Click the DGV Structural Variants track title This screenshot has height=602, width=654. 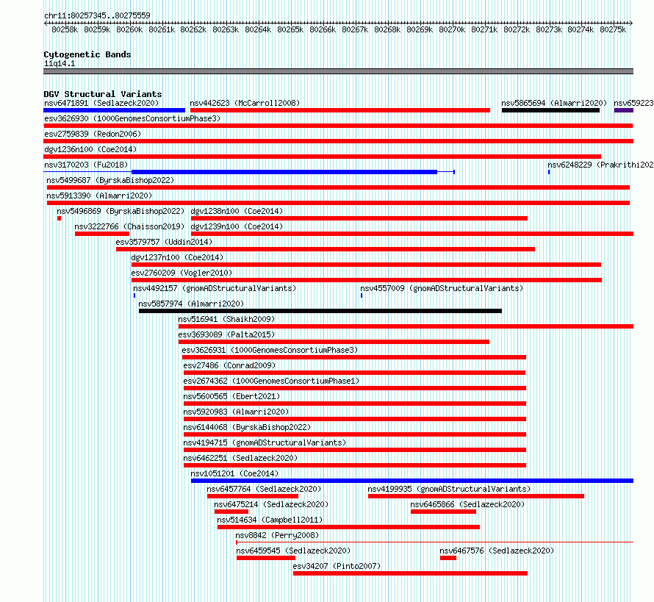coord(103,94)
